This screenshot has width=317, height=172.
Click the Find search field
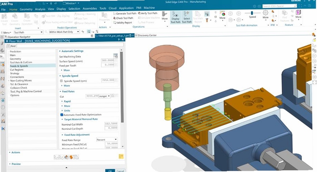(x=70, y=45)
